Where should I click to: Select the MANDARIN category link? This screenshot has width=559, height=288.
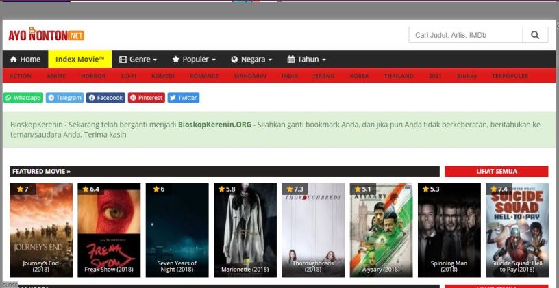click(x=250, y=76)
